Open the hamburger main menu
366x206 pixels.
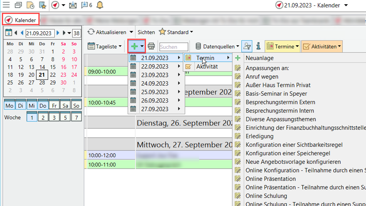point(6,5)
